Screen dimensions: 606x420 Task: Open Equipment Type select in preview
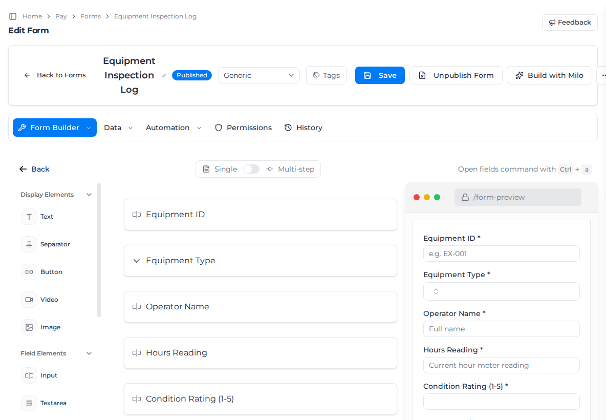pos(501,291)
